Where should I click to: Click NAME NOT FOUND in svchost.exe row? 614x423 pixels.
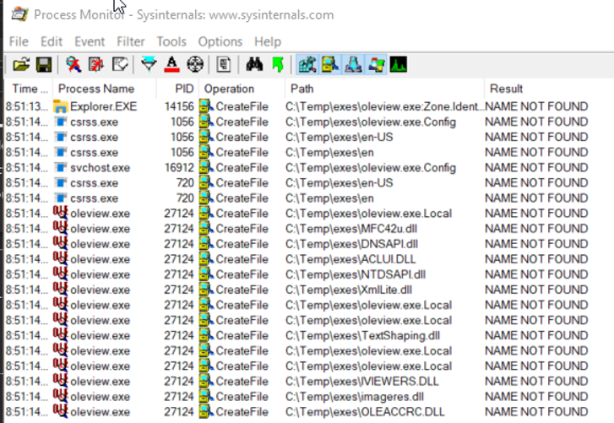(x=536, y=168)
